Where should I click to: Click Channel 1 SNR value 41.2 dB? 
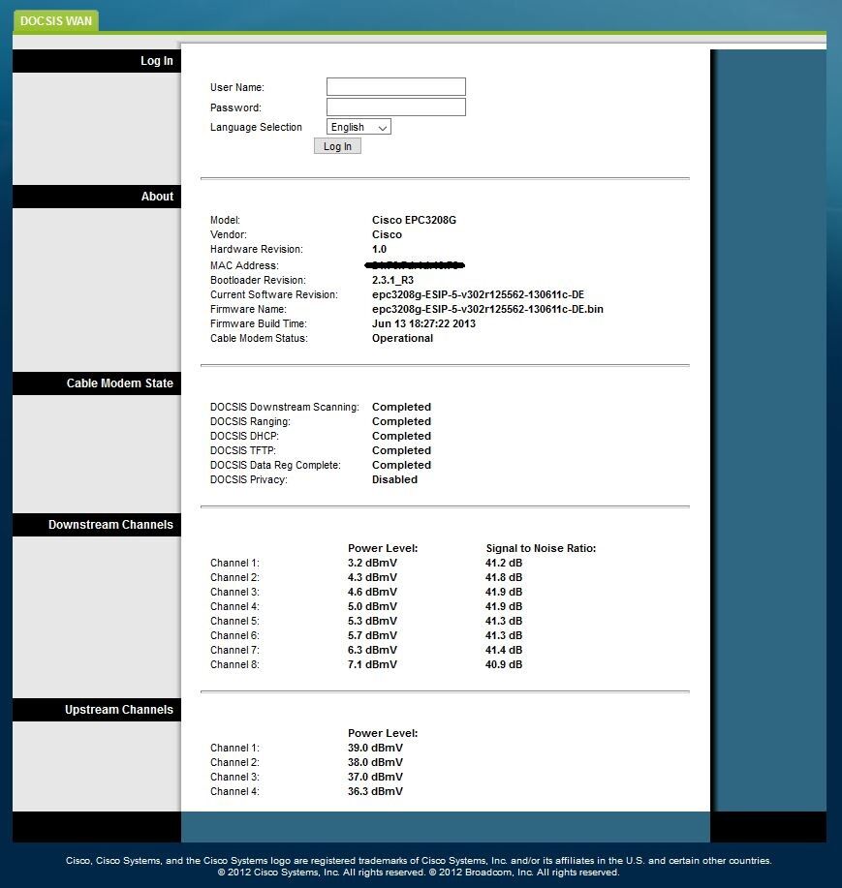point(504,563)
